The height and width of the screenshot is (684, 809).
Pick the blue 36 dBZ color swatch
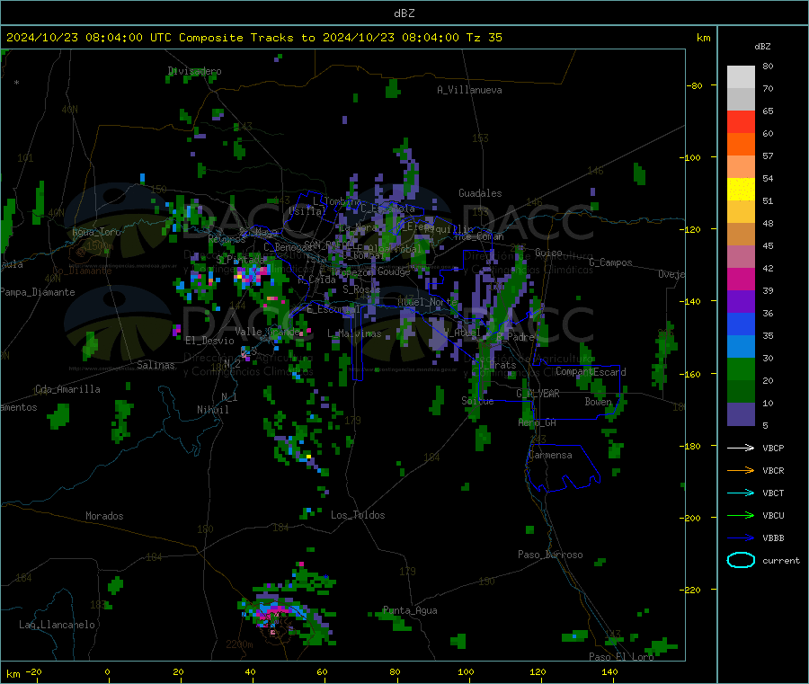coord(741,324)
